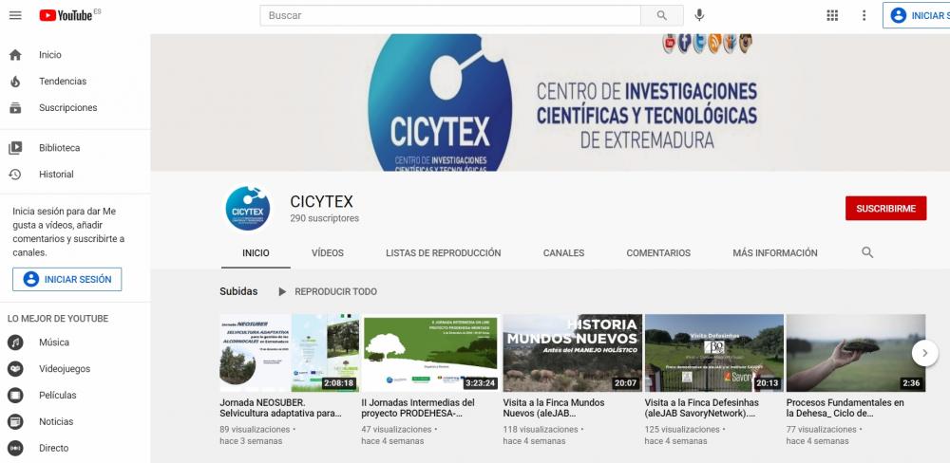Open Música label in the sidebar

click(x=54, y=343)
